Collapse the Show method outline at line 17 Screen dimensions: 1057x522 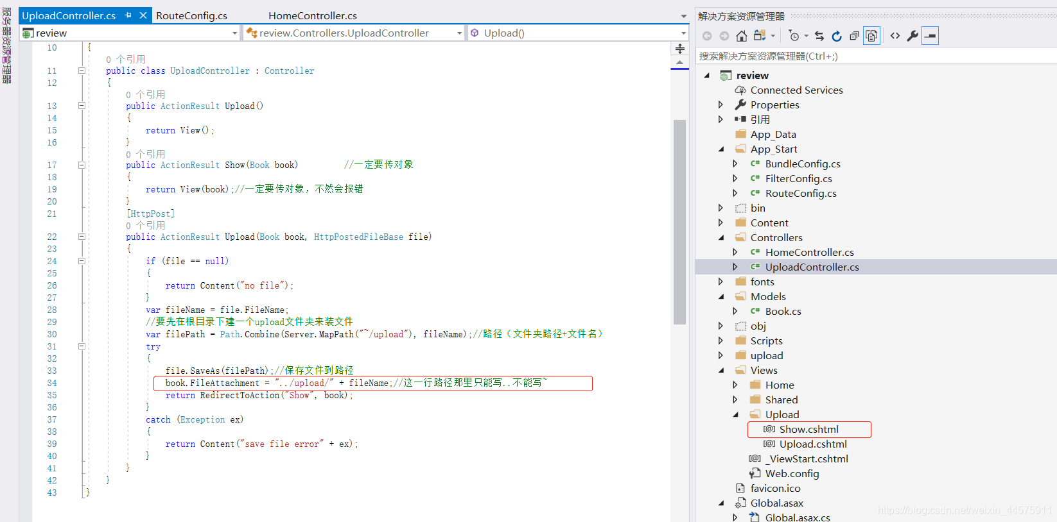tap(82, 165)
